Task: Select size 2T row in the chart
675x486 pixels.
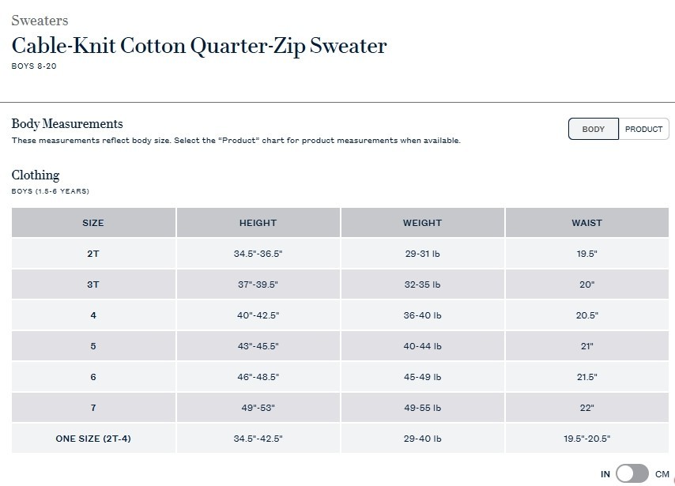Action: pos(92,253)
